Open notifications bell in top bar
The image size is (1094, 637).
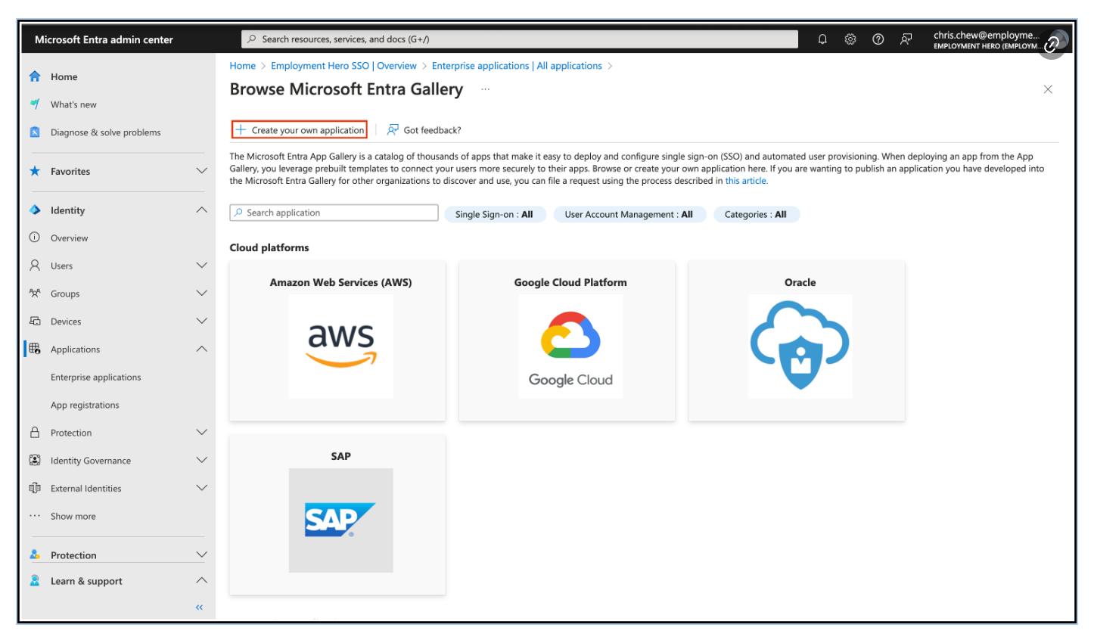click(822, 39)
